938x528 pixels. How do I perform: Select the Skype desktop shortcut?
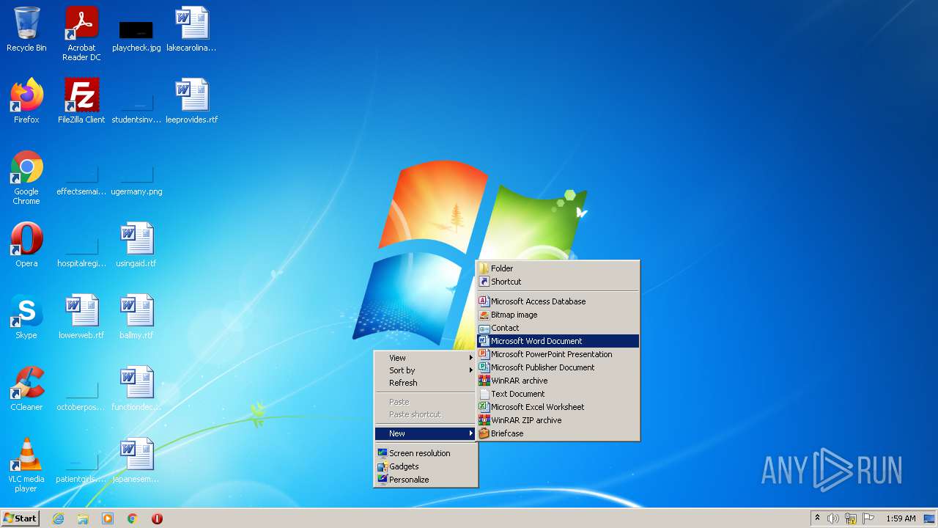click(26, 317)
